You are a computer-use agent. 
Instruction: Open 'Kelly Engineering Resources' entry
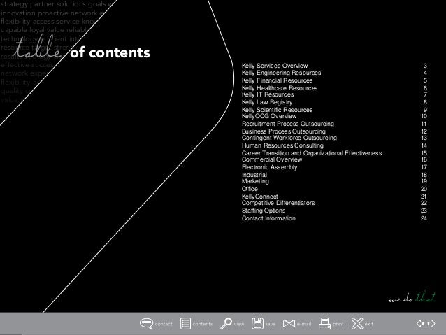pos(281,73)
